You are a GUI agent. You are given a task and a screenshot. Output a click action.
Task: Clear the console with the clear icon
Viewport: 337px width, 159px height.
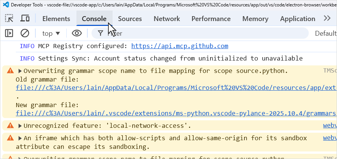pyautogui.click(x=25, y=33)
